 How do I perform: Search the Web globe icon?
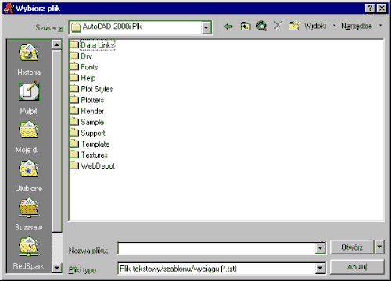[261, 26]
